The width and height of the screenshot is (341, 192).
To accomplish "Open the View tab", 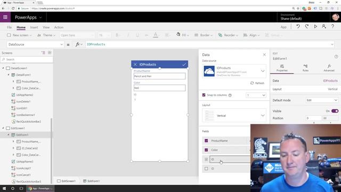I will [46, 27].
